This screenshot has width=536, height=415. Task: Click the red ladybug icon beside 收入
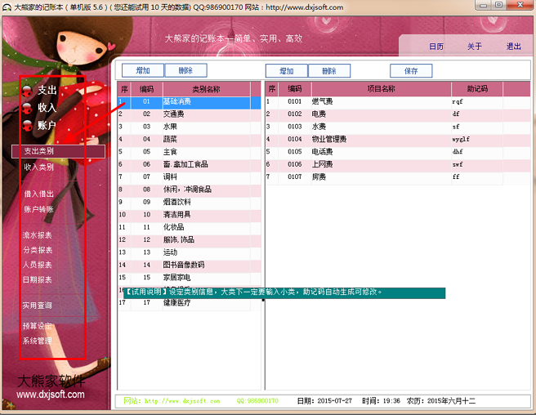coord(27,108)
